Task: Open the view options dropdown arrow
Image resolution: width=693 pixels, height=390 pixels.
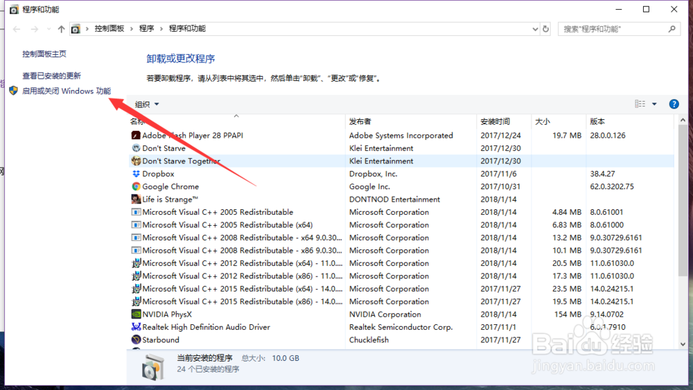Action: click(x=654, y=104)
